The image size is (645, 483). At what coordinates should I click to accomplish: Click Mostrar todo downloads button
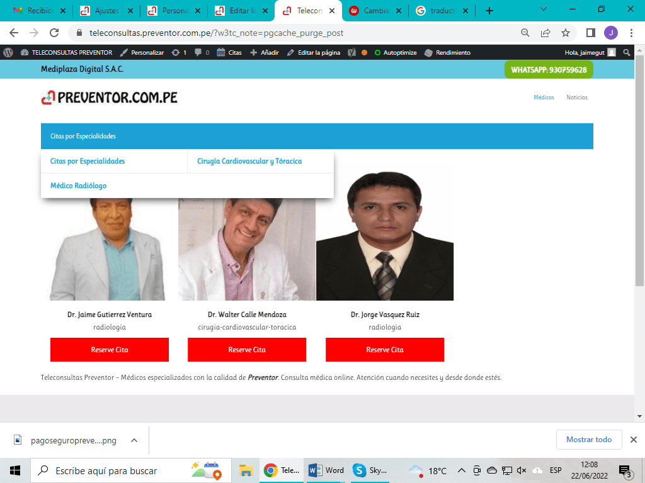click(589, 440)
